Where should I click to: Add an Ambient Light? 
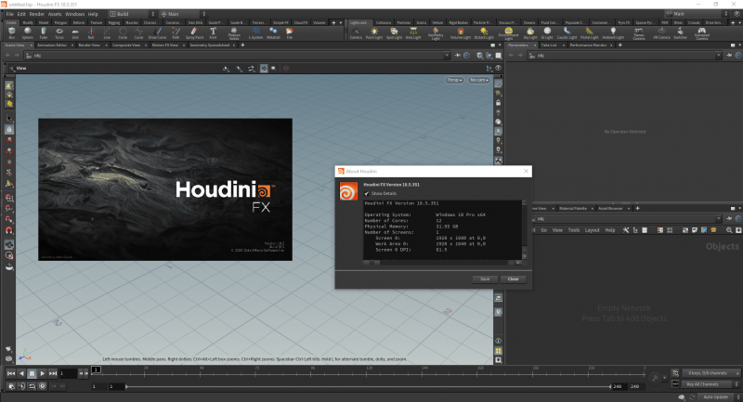click(613, 33)
